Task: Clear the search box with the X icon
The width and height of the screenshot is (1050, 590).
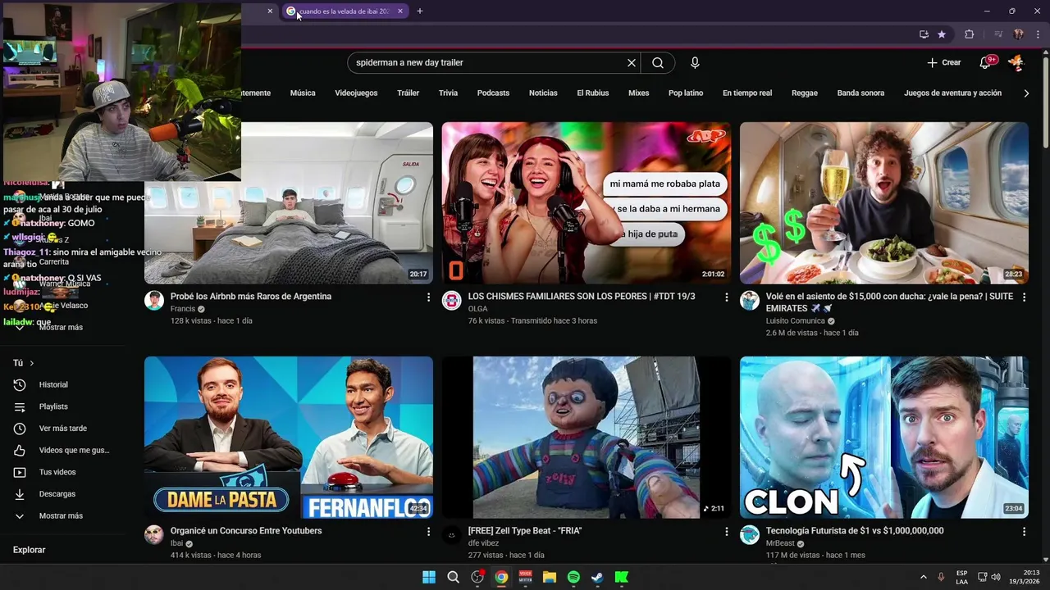Action: click(x=632, y=63)
